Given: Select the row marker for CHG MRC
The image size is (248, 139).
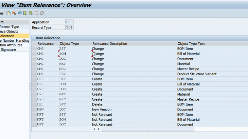Looking at the screenshot, I should click(34, 69).
